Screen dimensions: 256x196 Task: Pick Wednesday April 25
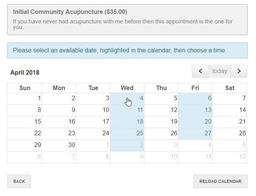click(127, 134)
